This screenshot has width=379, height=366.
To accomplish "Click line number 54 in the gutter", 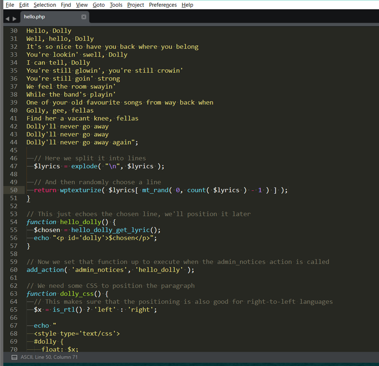I will tap(14, 222).
